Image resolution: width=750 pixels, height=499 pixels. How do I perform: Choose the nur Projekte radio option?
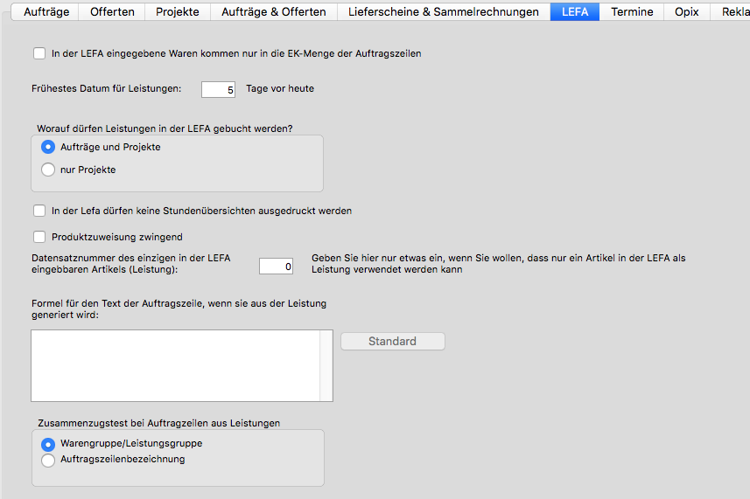(x=48, y=170)
